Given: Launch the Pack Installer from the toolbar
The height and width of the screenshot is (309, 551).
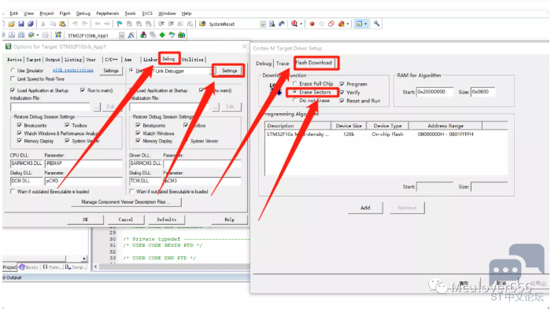Looking at the screenshot, I should click(x=181, y=35).
